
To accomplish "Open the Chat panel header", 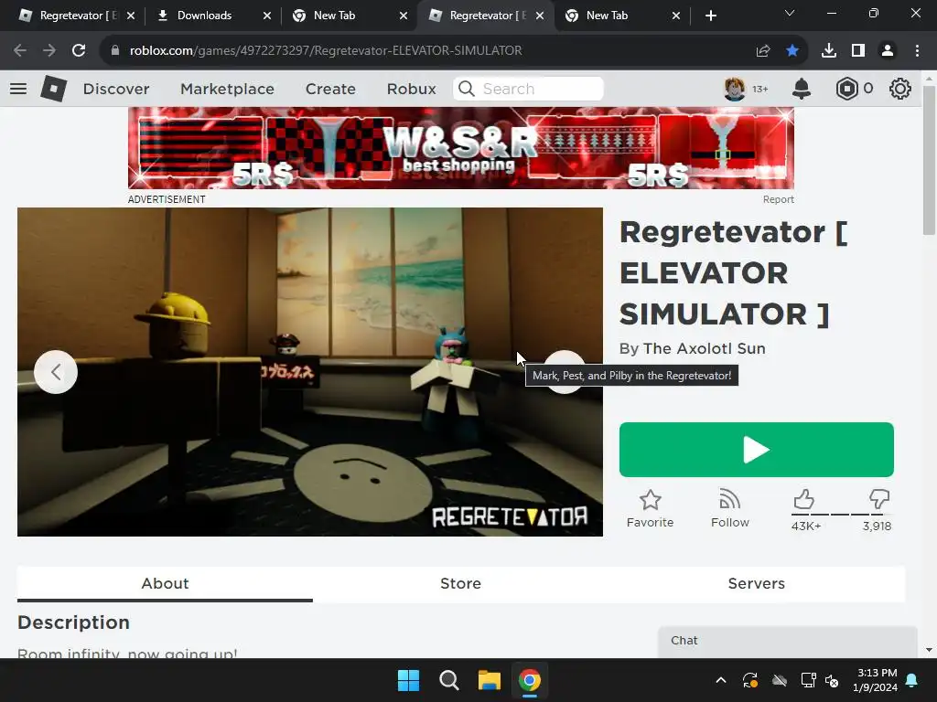I will (788, 641).
